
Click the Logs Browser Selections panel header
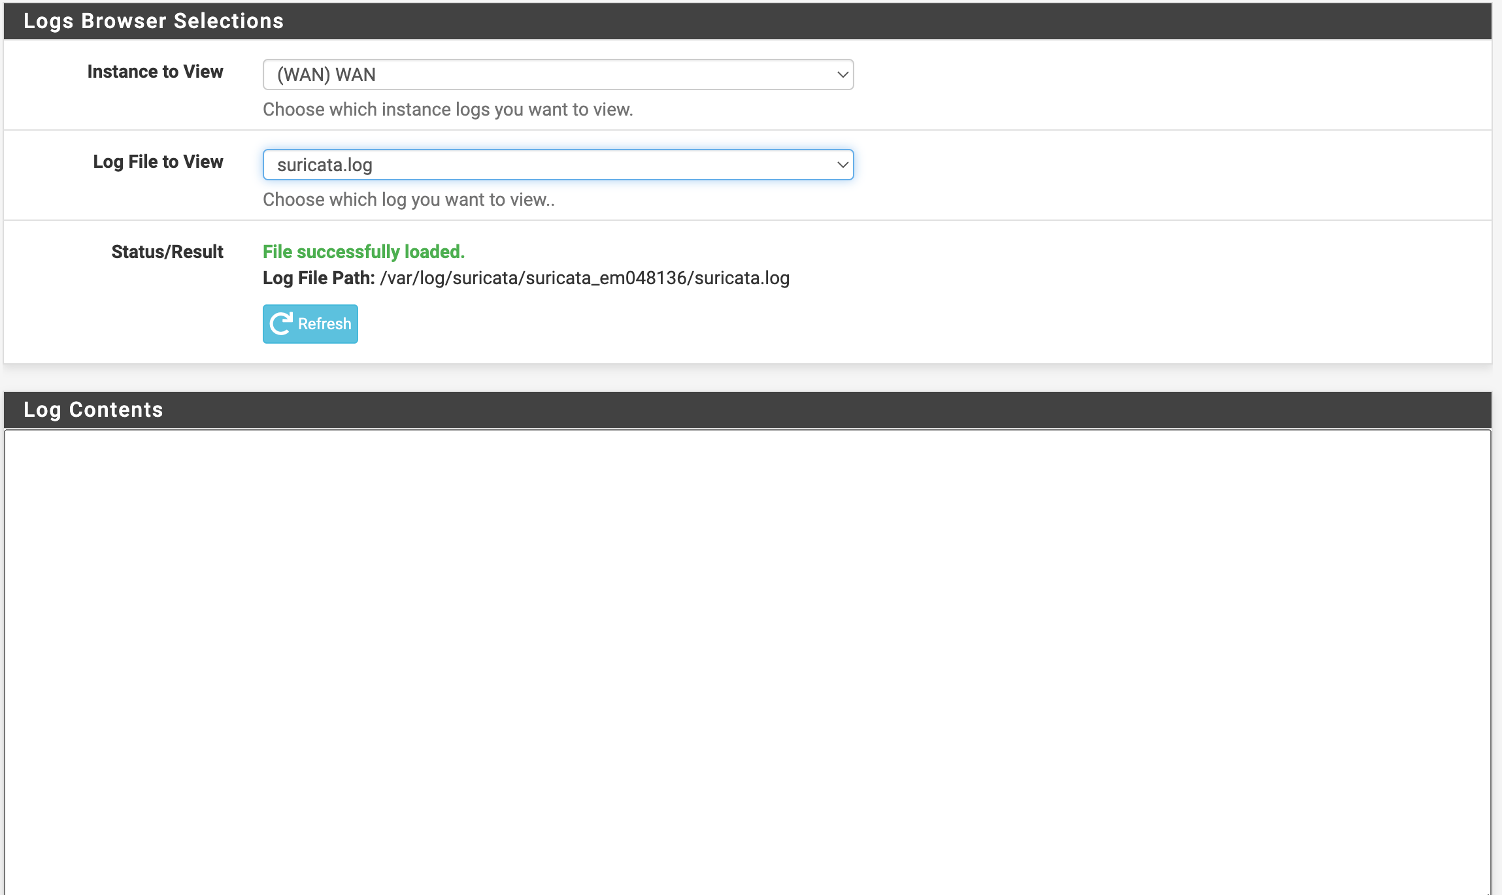pyautogui.click(x=154, y=21)
